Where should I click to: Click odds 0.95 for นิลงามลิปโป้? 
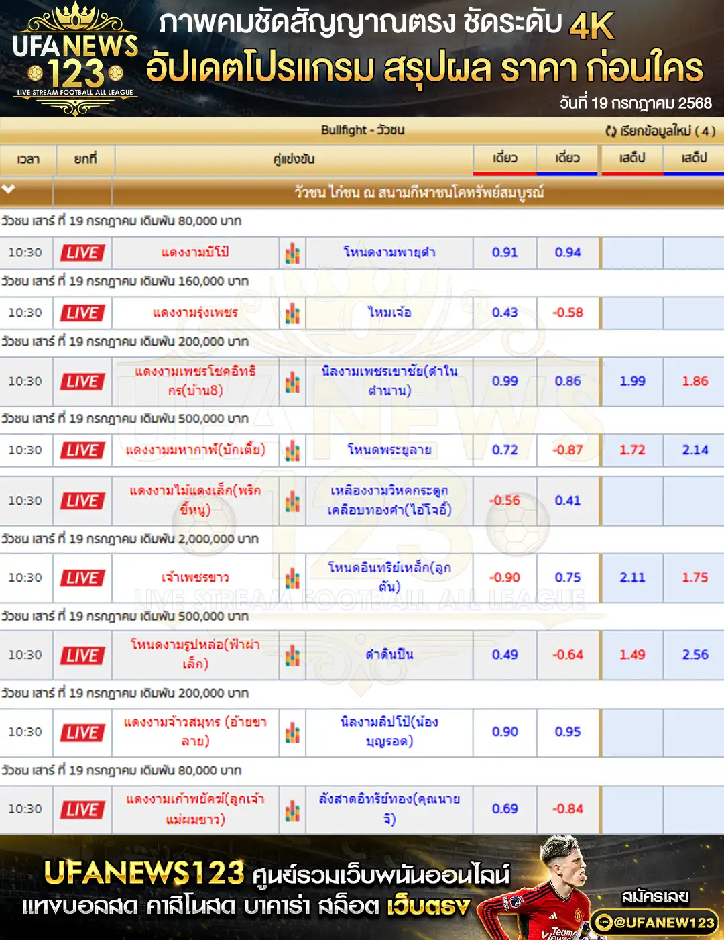pos(567,732)
